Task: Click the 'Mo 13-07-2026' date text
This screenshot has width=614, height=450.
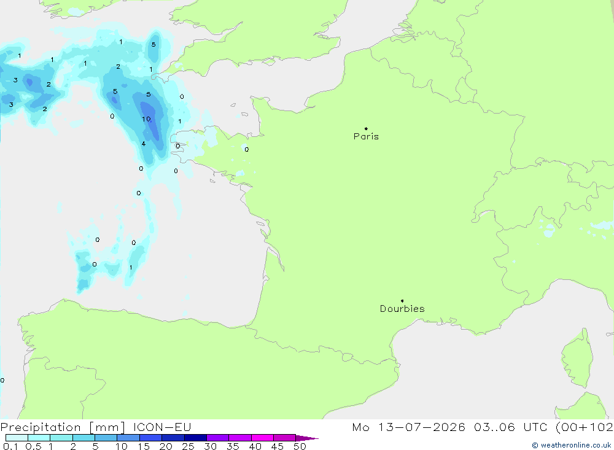Action: tap(409, 427)
